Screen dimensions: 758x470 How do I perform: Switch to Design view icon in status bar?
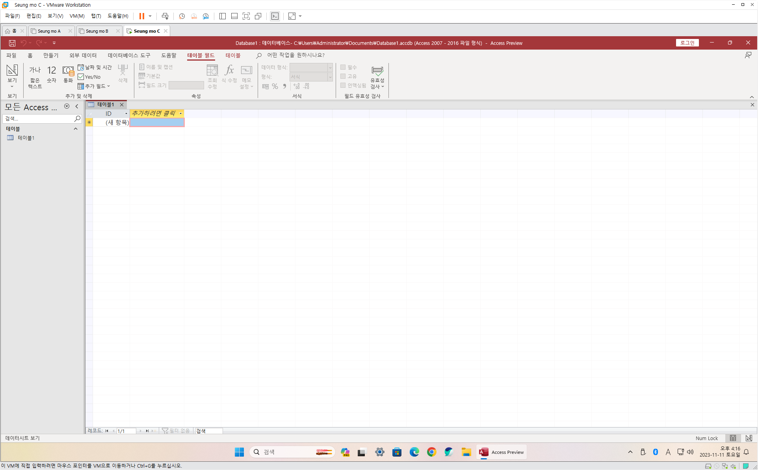(749, 438)
